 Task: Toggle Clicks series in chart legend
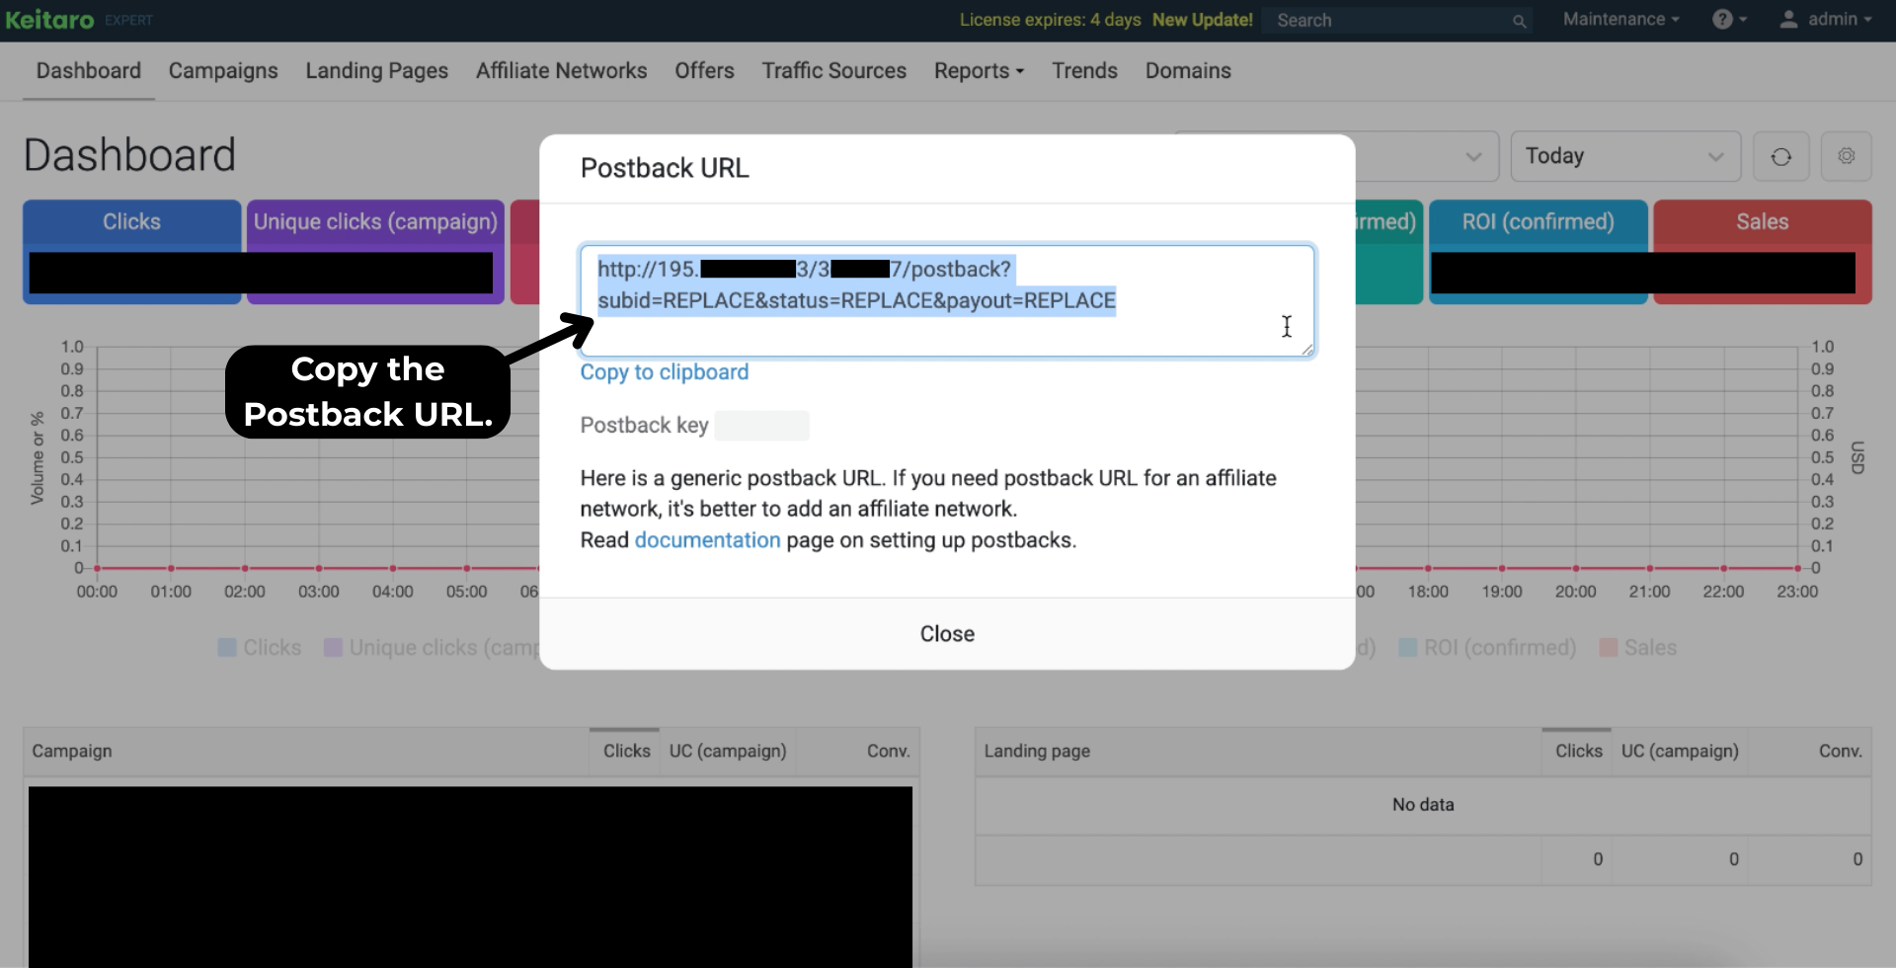coord(260,648)
